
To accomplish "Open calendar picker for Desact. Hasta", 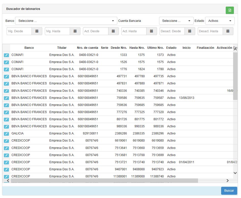I will click(x=228, y=31).
